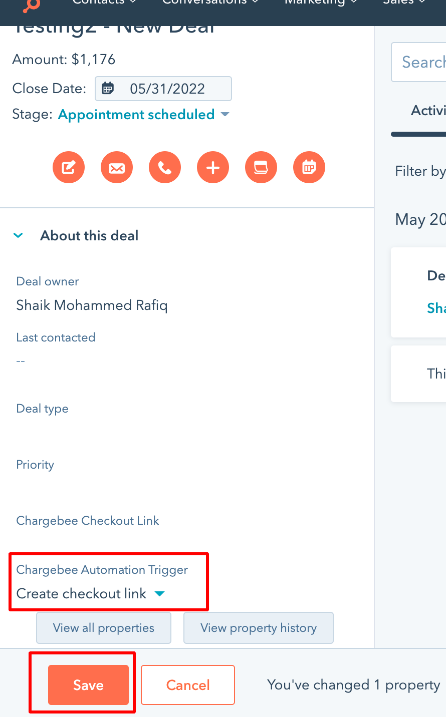The width and height of the screenshot is (446, 717).
Task: Click the Save button
Action: 88,684
